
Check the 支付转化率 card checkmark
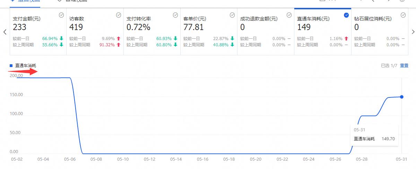tap(175, 15)
